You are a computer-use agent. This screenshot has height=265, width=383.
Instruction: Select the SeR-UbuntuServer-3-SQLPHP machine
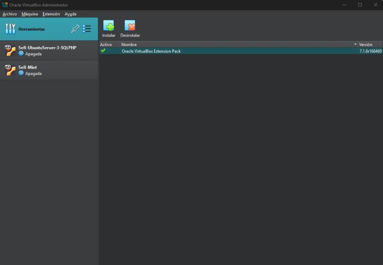49,51
